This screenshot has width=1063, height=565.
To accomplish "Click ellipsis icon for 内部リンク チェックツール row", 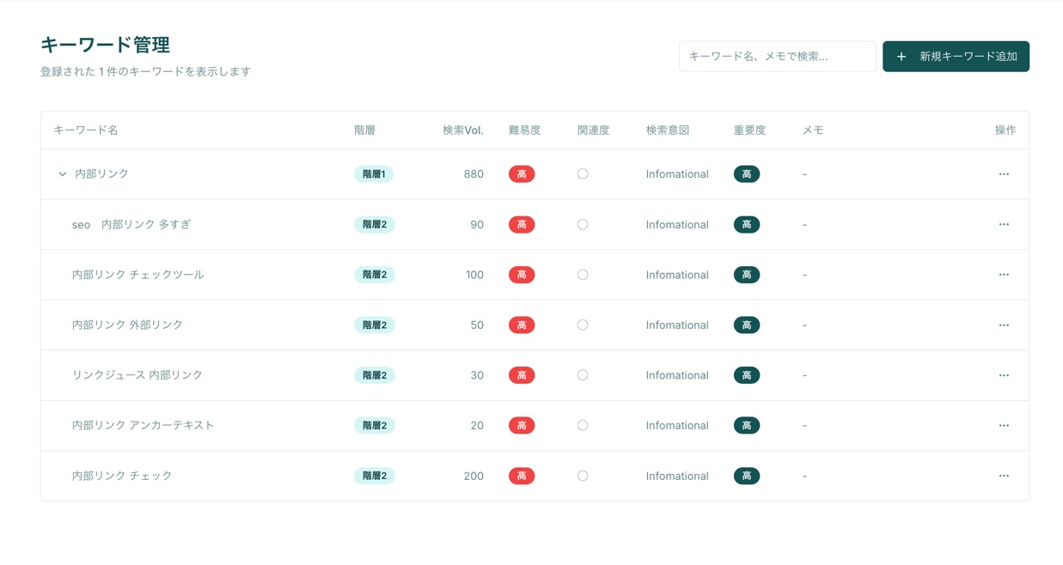I will tap(1003, 275).
